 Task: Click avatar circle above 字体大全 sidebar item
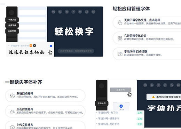click(x=11, y=13)
